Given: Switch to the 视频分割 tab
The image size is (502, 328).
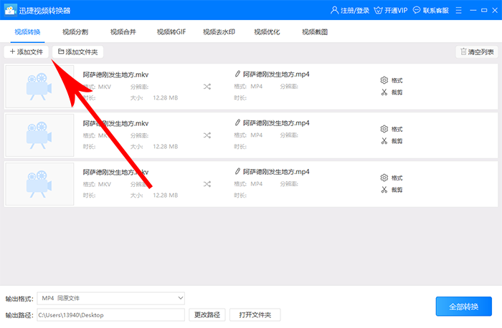Looking at the screenshot, I should coord(75,32).
